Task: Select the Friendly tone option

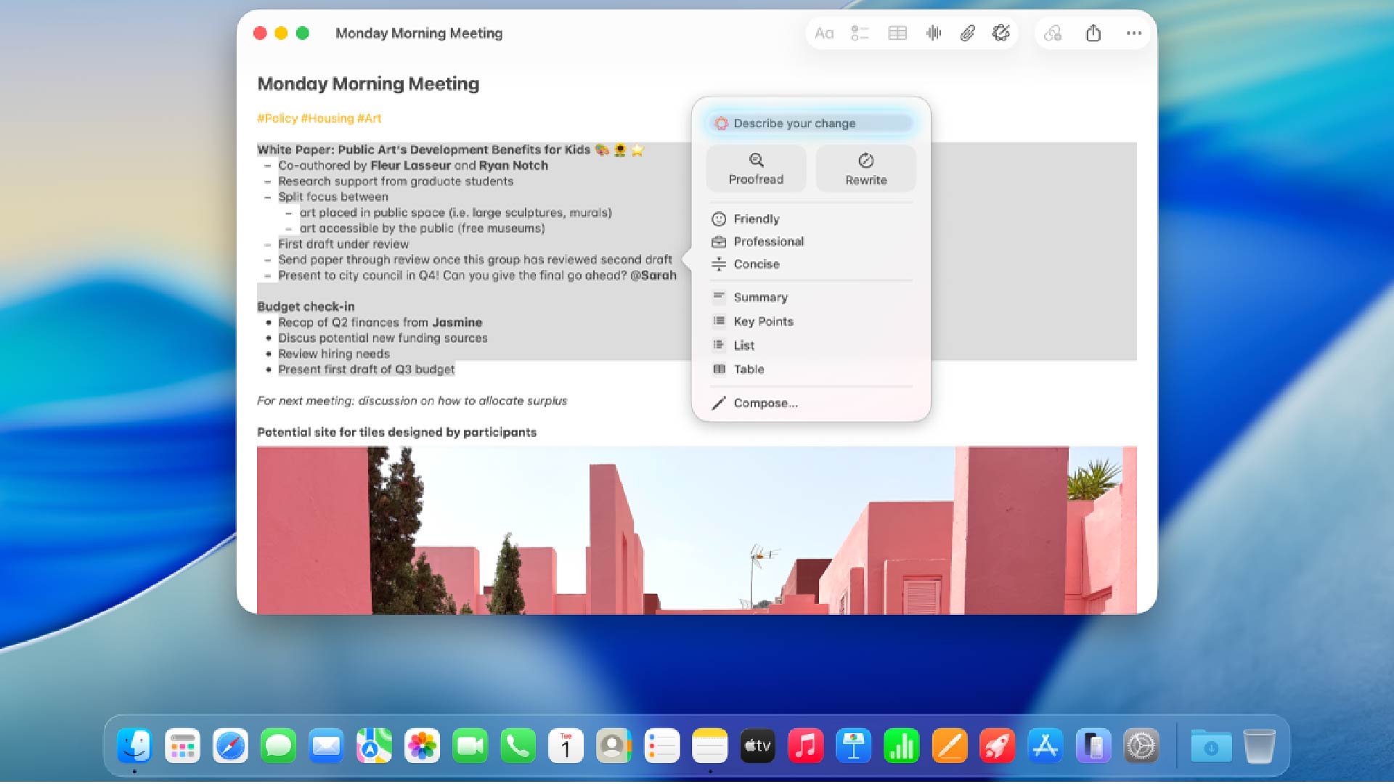Action: click(757, 219)
